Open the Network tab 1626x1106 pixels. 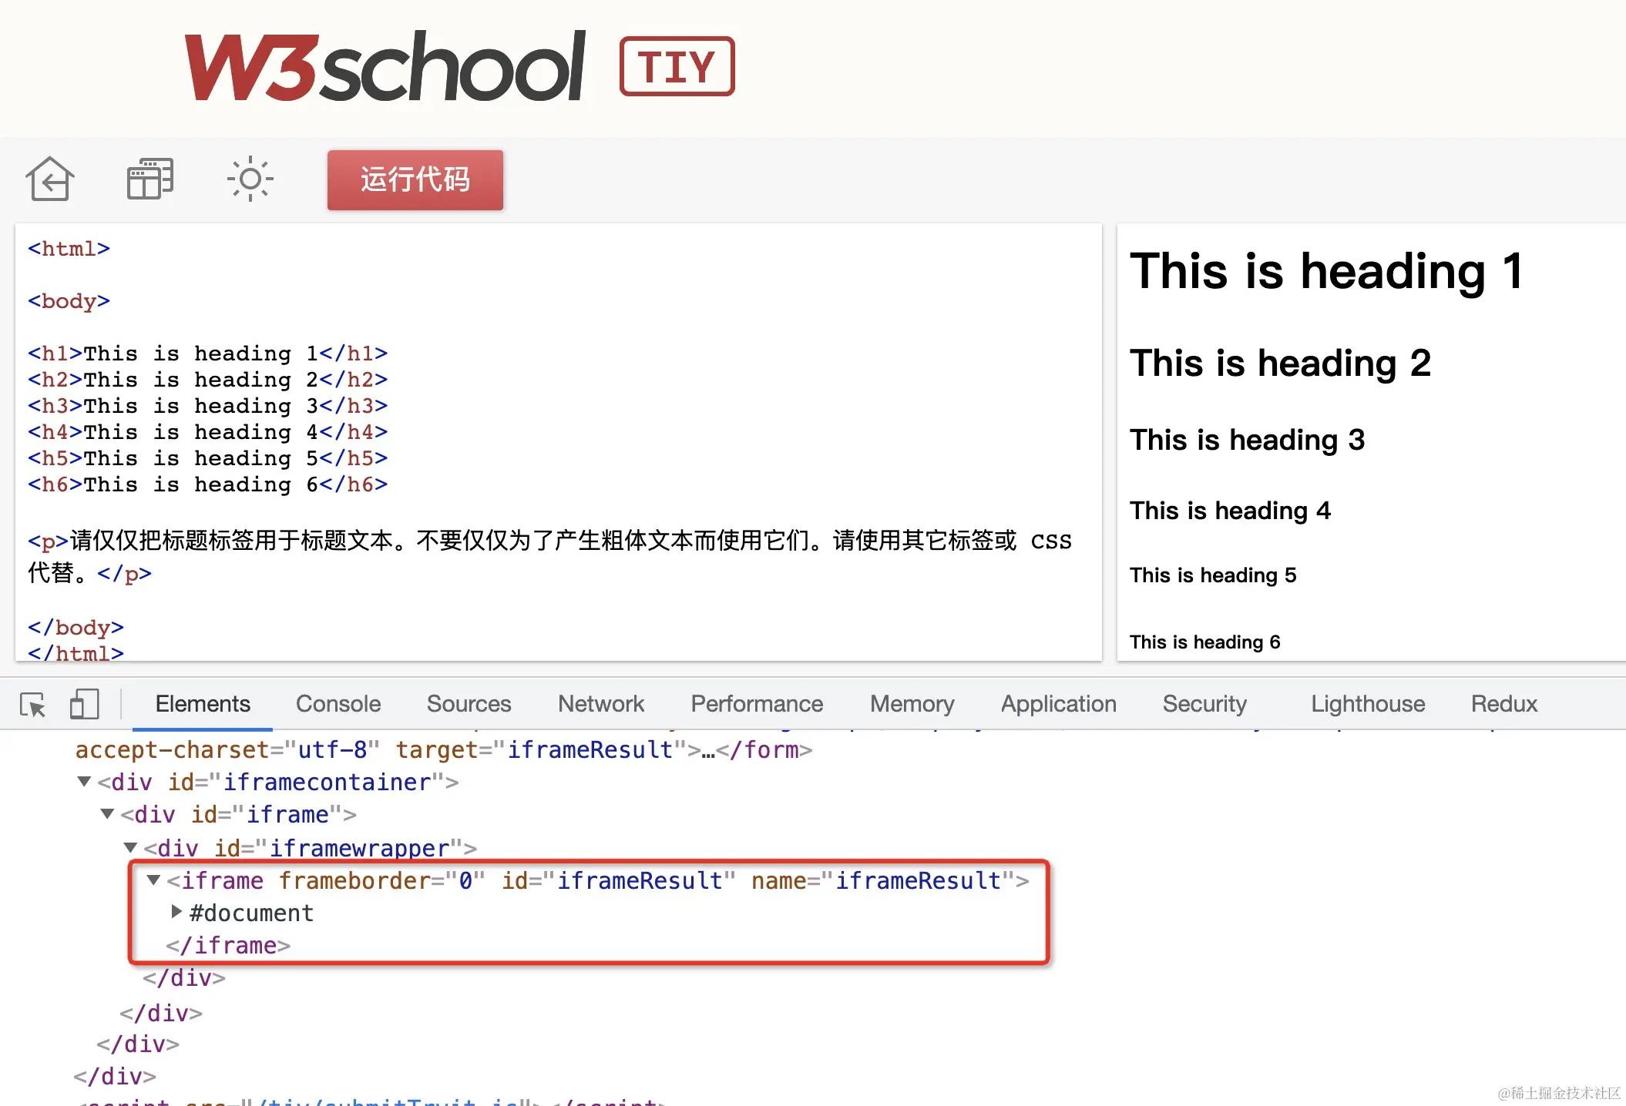click(x=600, y=704)
